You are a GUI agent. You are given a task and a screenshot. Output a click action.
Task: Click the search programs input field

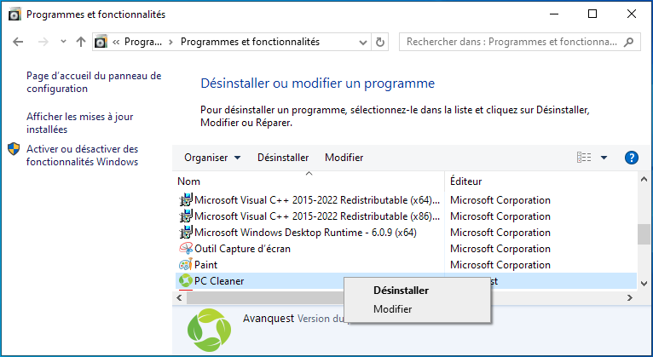511,42
